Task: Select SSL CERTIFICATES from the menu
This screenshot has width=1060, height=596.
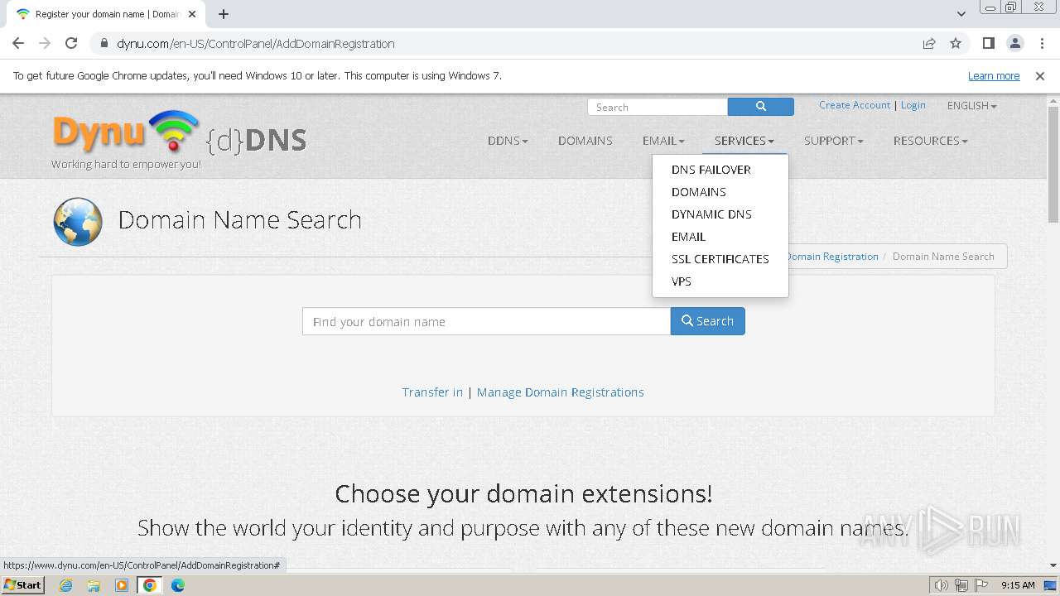Action: click(x=720, y=259)
